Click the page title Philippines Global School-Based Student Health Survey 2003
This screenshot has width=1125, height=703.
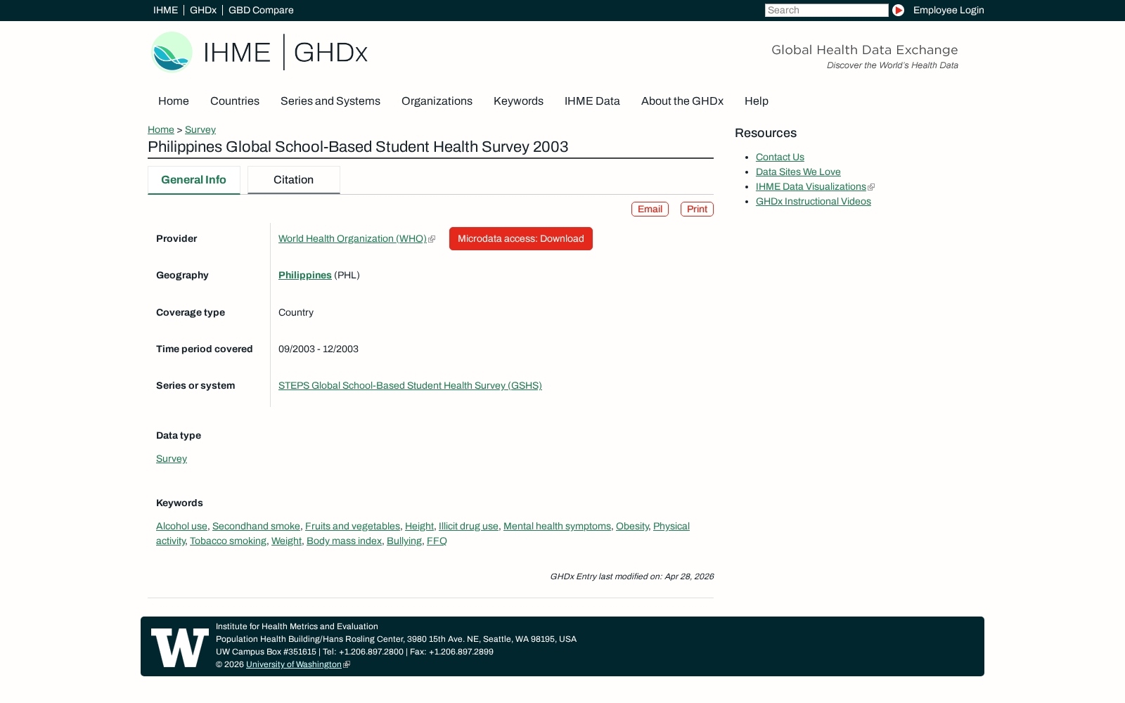358,147
